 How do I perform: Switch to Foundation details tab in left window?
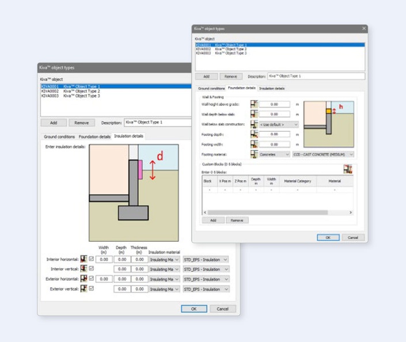[x=94, y=136]
